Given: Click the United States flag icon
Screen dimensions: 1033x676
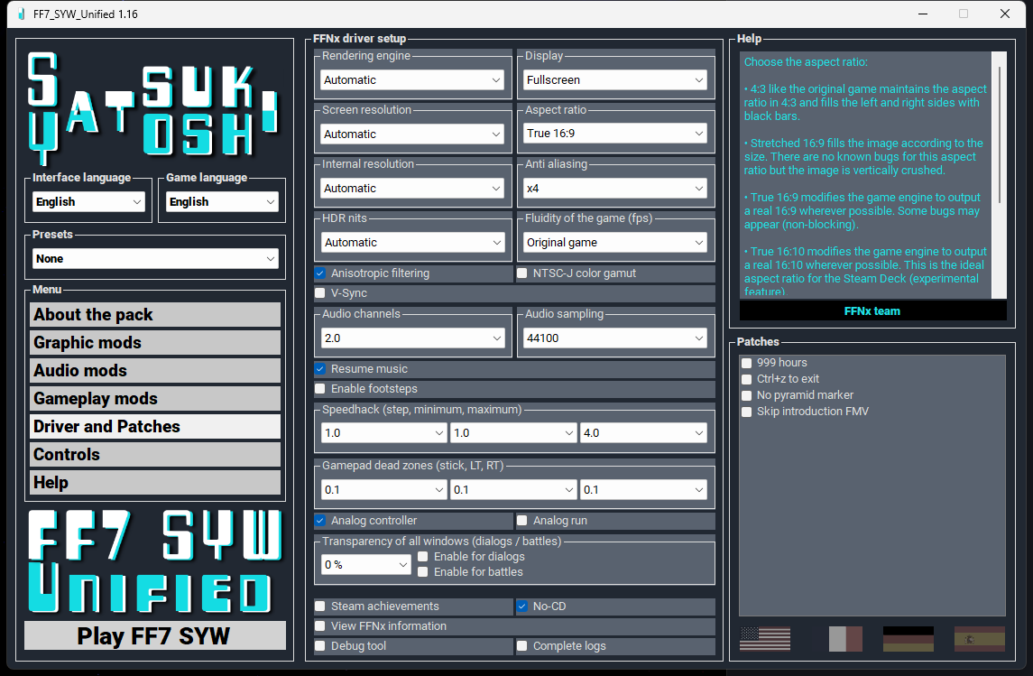Looking at the screenshot, I should [x=765, y=638].
